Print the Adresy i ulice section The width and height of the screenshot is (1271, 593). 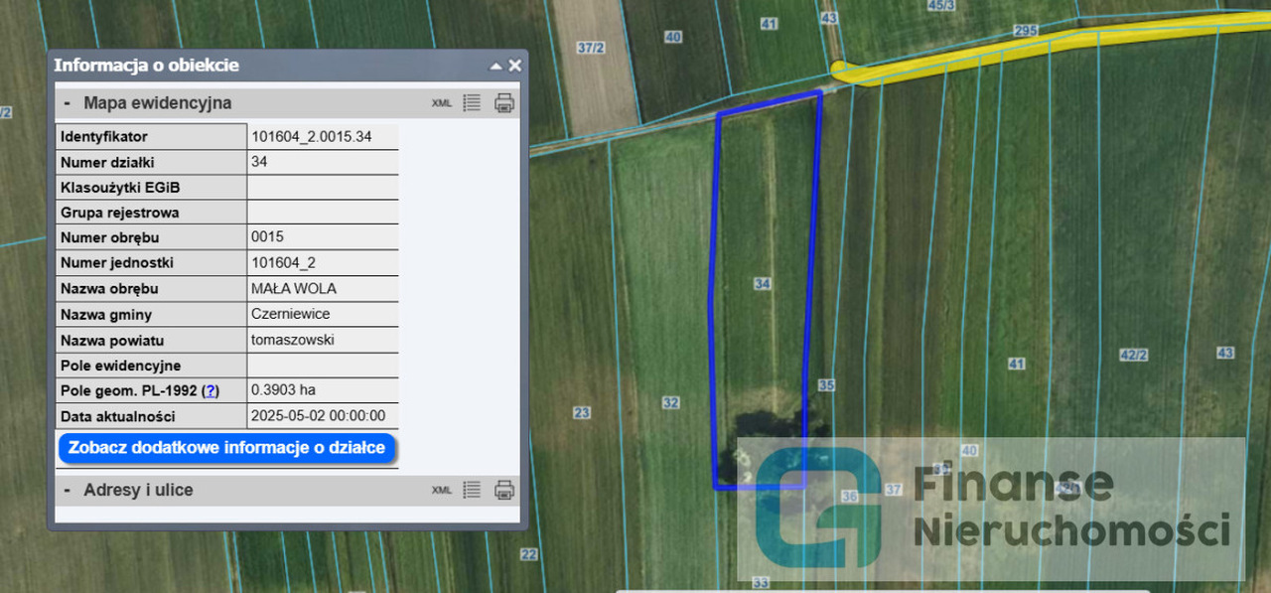tap(504, 490)
